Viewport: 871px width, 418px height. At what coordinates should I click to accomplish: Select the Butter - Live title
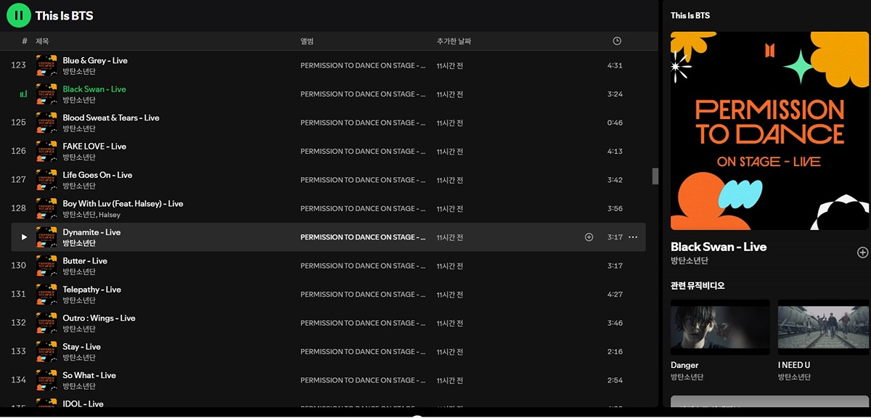(85, 261)
